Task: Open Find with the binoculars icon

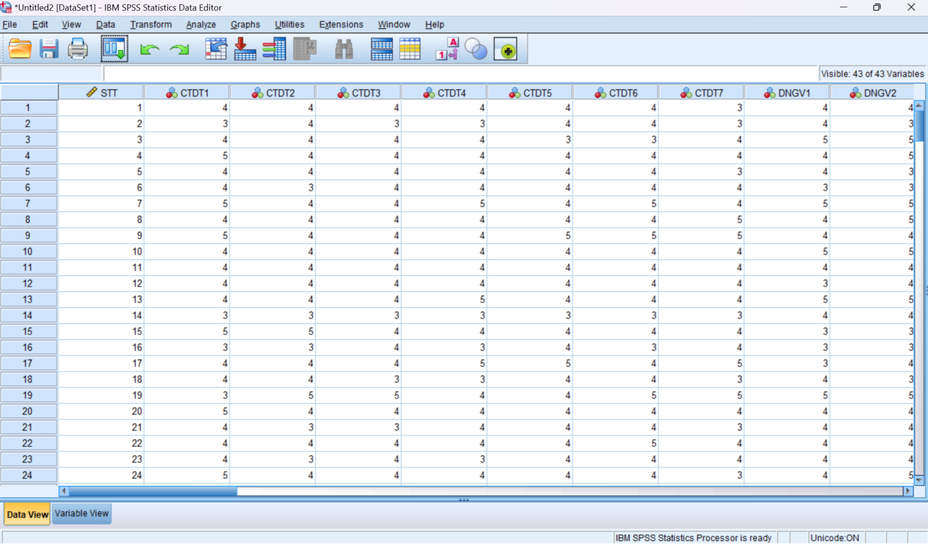Action: click(344, 49)
